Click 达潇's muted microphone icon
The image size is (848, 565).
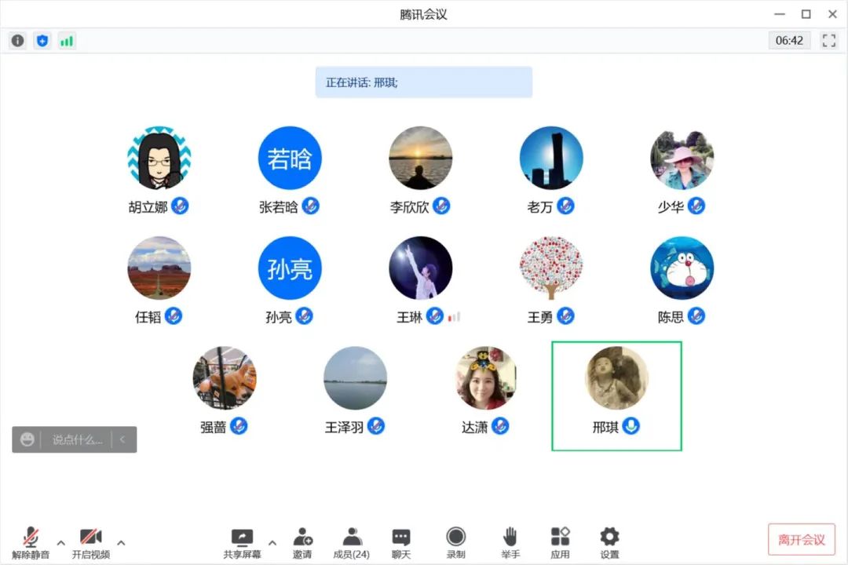pos(500,426)
